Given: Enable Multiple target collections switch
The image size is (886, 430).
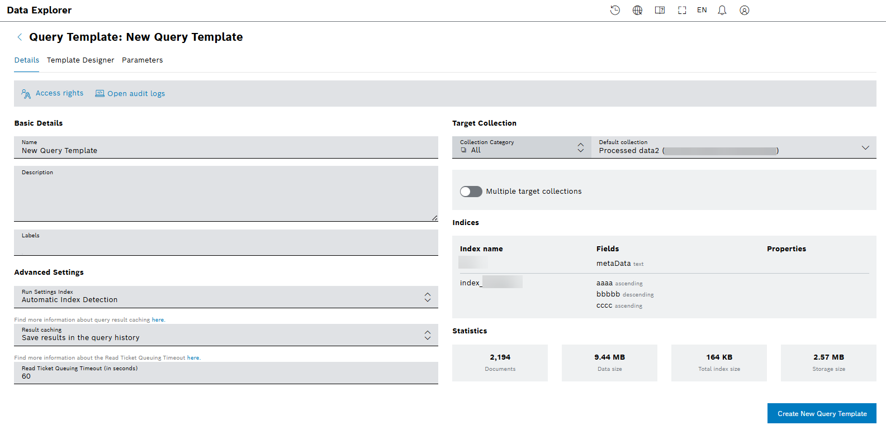Looking at the screenshot, I should (471, 192).
